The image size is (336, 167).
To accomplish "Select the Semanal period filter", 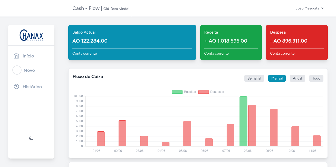I will tap(254, 78).
